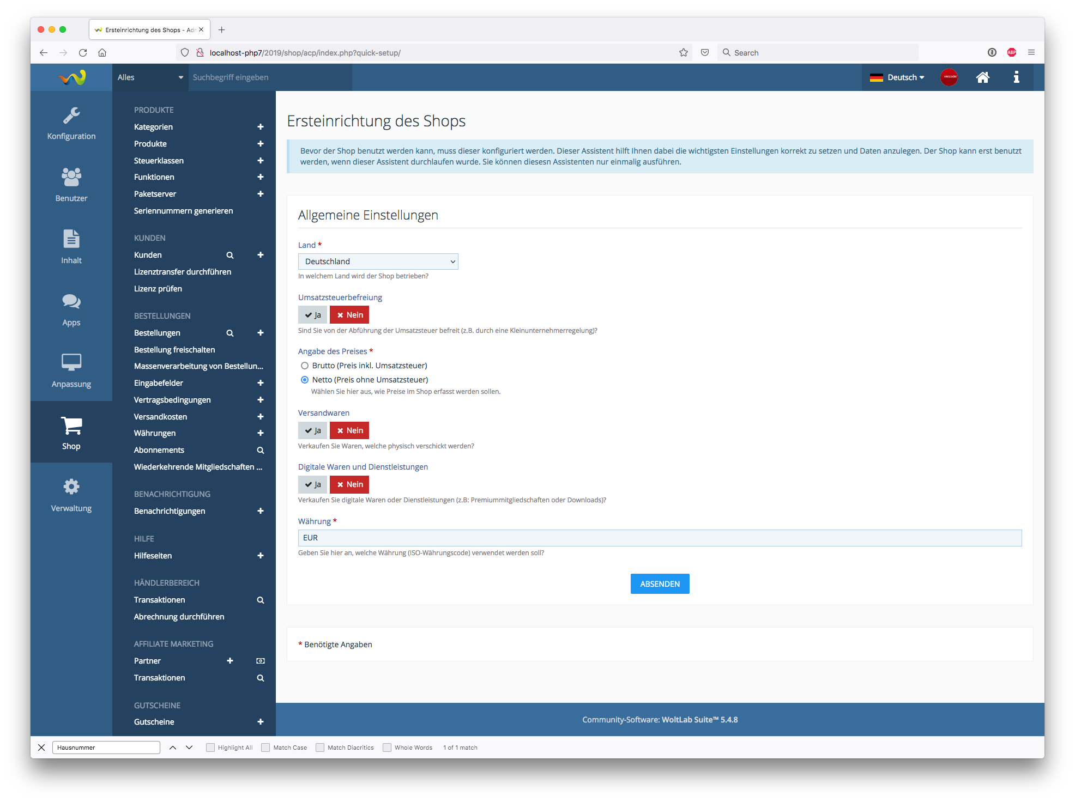This screenshot has height=802, width=1075.
Task: Select Brutto price radio button
Action: [305, 366]
